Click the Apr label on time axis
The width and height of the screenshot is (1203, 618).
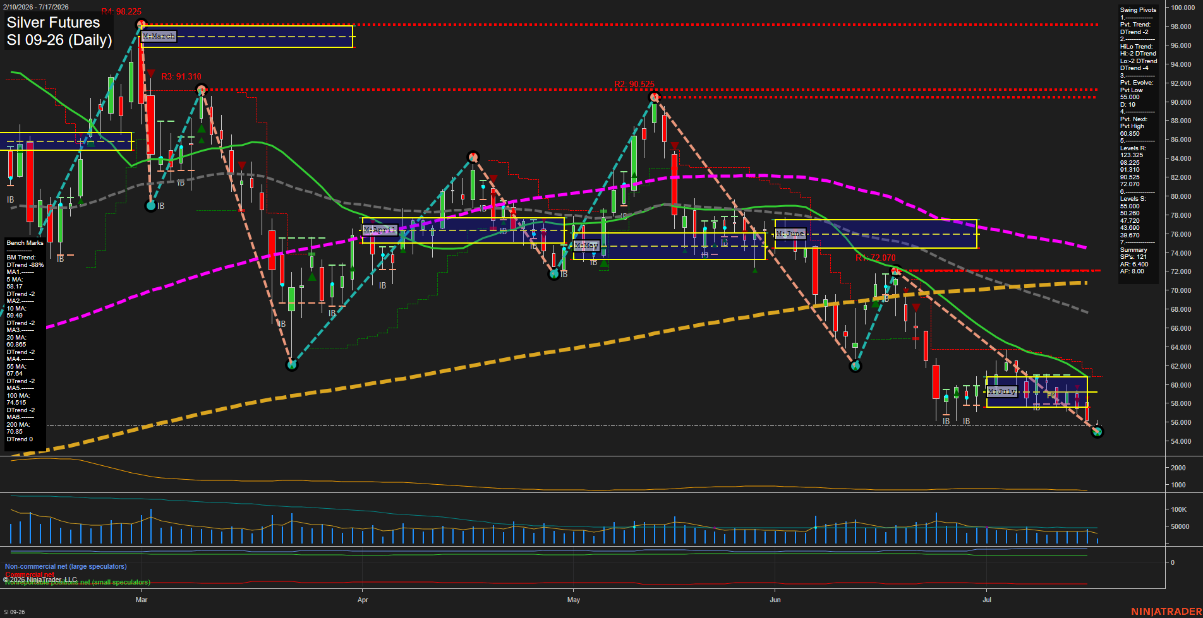[x=363, y=600]
